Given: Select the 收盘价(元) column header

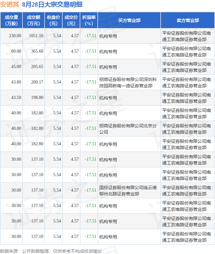Looking at the screenshot, I should 53,20.
